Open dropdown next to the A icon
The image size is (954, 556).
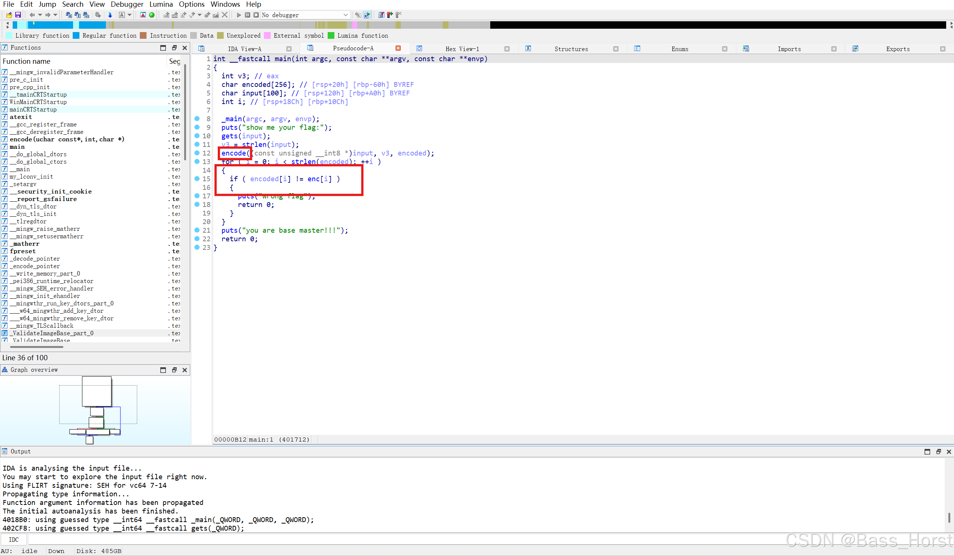coord(129,15)
